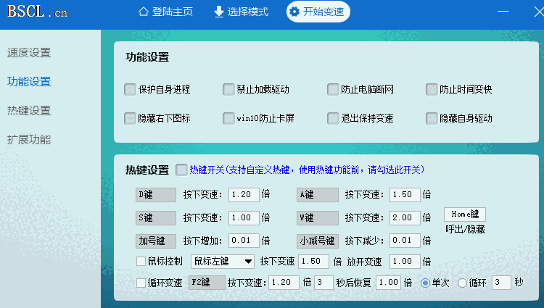Select 功能设置 in sidebar
The height and width of the screenshot is (308, 544).
tap(29, 82)
